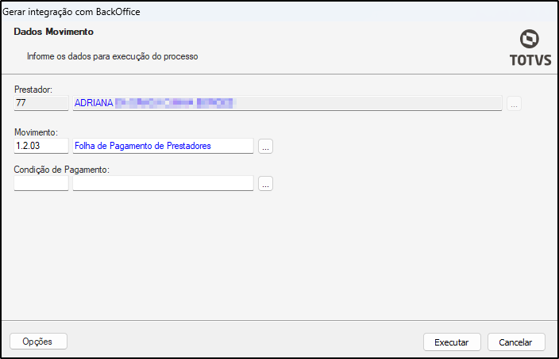Click the Prestador name field with ADRIANA
The width and height of the screenshot is (559, 359).
pos(287,103)
